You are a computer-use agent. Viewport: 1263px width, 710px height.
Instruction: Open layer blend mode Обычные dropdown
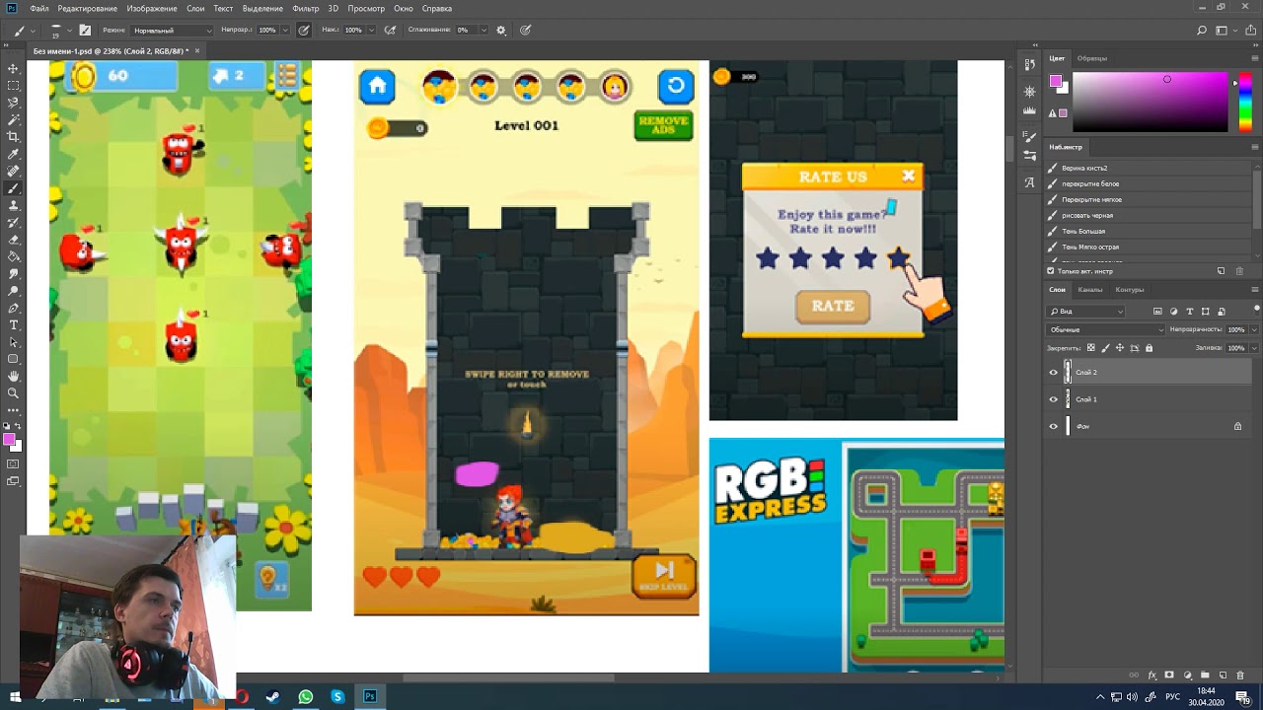pos(1106,329)
